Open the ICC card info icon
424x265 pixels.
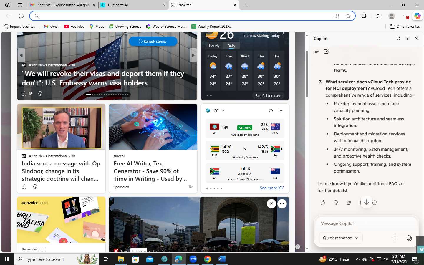click(271, 111)
